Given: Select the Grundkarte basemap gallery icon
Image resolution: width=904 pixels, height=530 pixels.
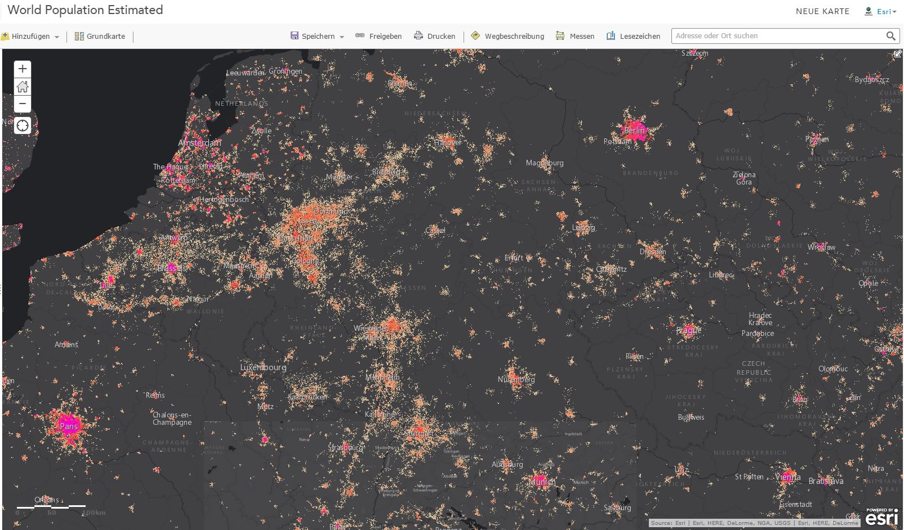Looking at the screenshot, I should click(x=78, y=36).
